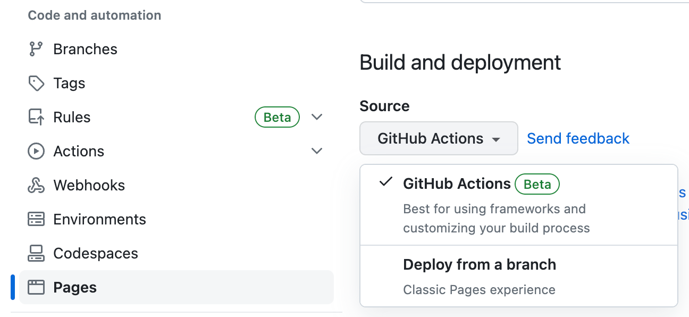The image size is (689, 317).
Task: Click the Beta badge next to Rules
Action: click(277, 117)
